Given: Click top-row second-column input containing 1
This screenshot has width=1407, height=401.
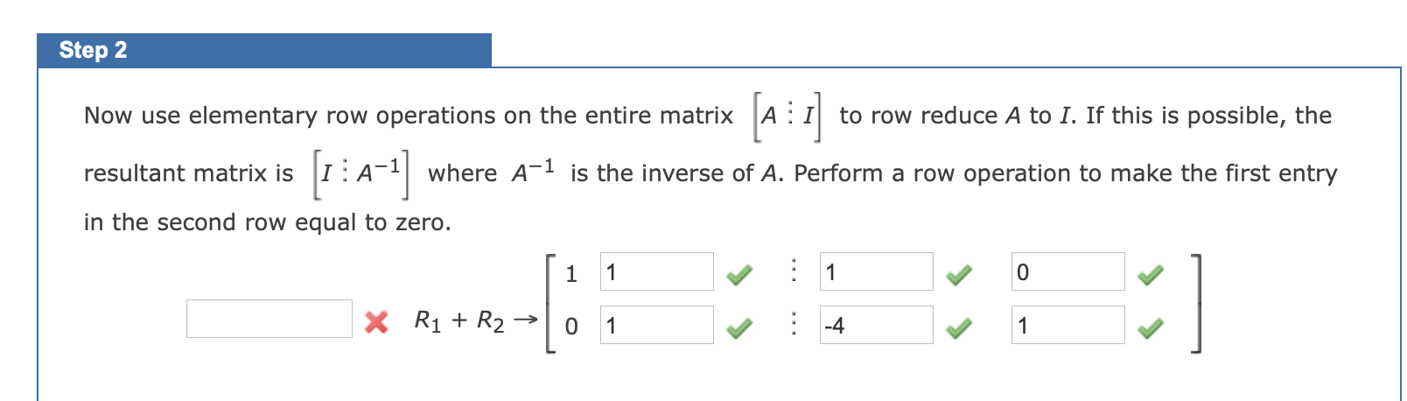Looking at the screenshot, I should coord(657,271).
